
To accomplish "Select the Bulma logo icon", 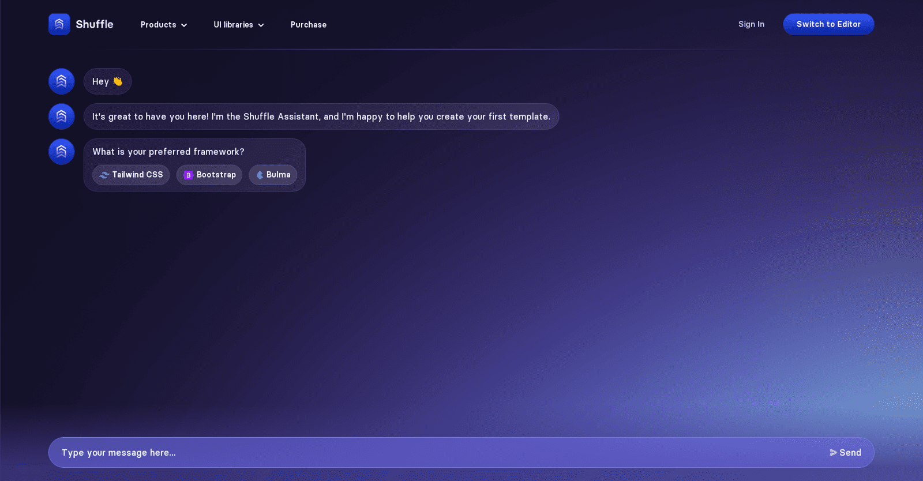I will (260, 175).
